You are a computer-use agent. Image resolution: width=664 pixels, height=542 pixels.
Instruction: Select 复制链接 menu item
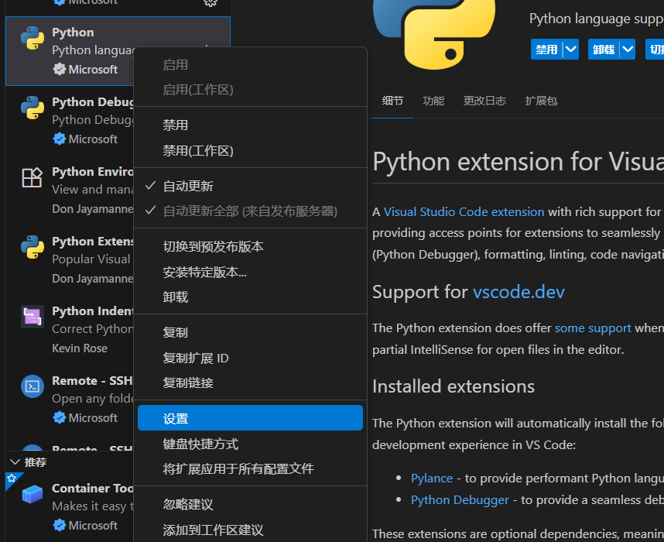point(250,383)
